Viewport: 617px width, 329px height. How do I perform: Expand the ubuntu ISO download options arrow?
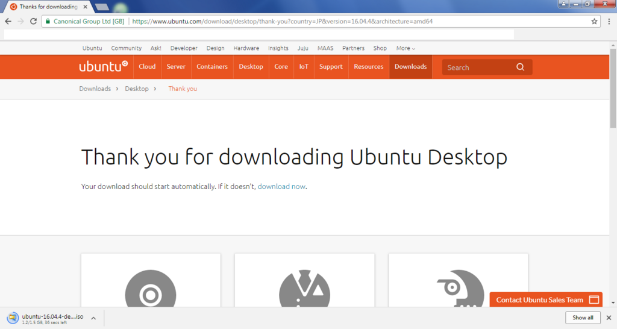tap(93, 318)
